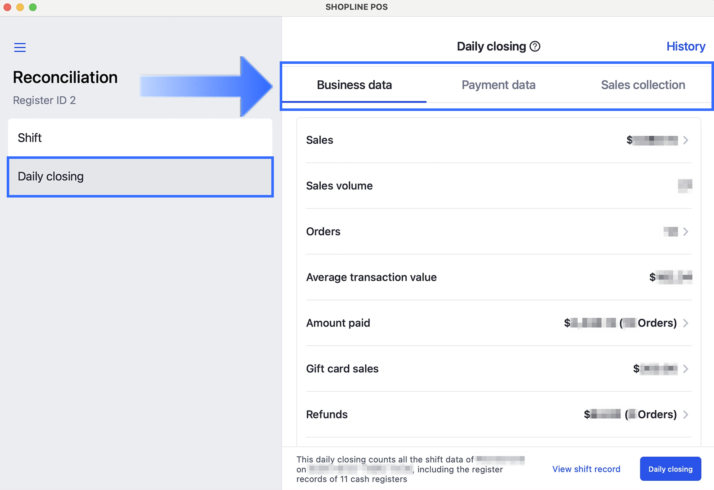
Task: Expand the Orders row chevron
Action: pyautogui.click(x=685, y=232)
